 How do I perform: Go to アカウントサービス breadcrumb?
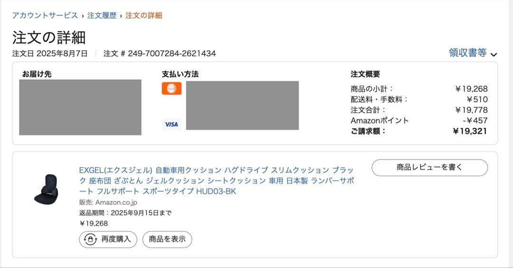[45, 15]
